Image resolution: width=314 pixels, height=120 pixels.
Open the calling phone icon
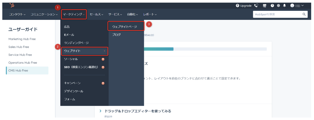coord(256,6)
